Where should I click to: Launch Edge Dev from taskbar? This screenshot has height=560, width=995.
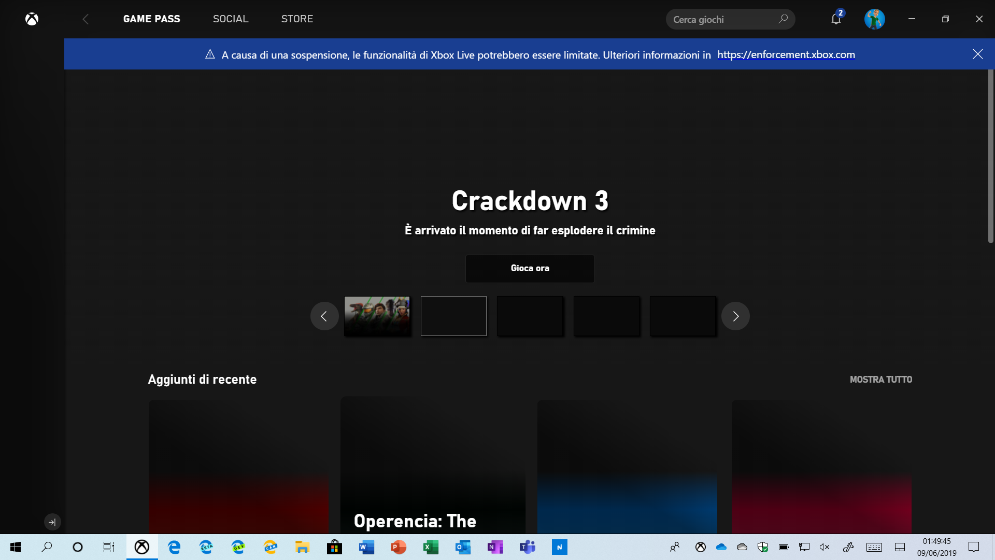[238, 547]
